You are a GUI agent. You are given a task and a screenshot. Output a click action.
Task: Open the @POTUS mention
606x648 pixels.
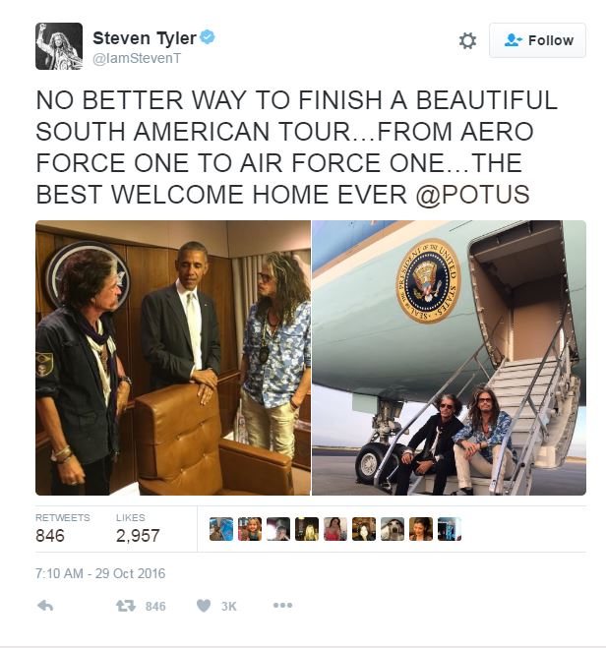tap(472, 195)
